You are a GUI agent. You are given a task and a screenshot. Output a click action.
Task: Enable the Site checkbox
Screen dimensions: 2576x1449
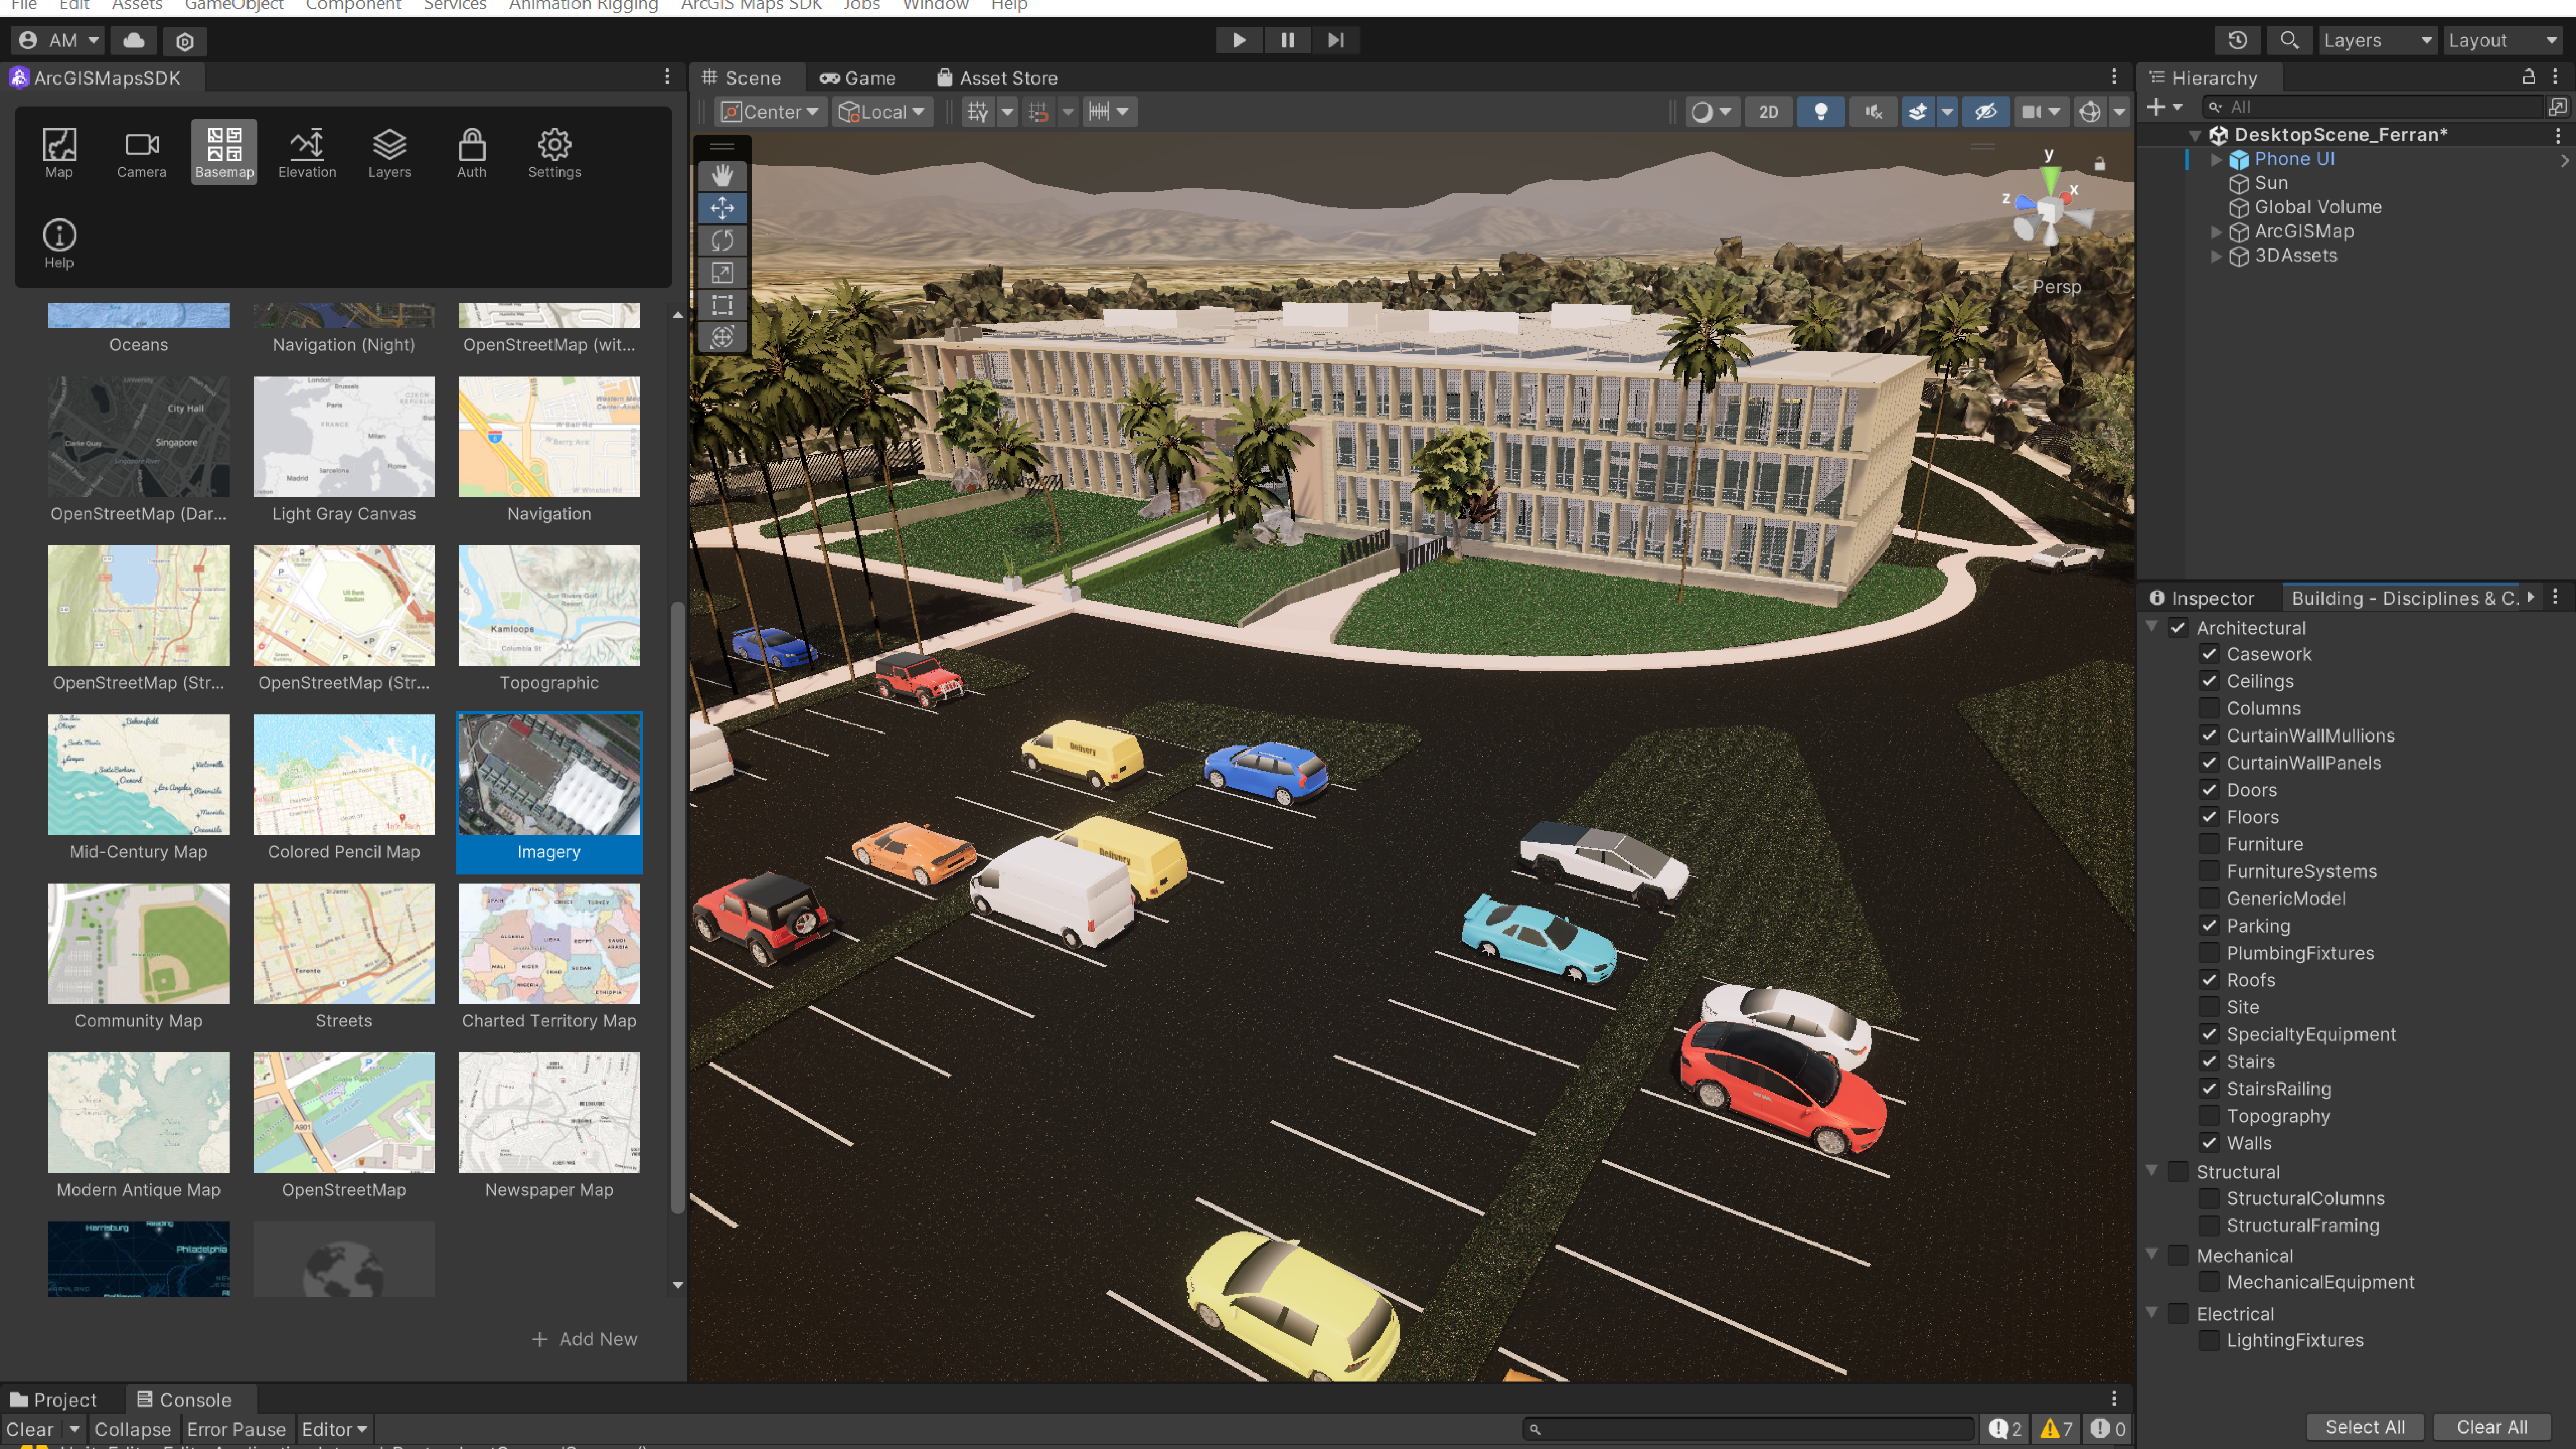pos(2209,1007)
